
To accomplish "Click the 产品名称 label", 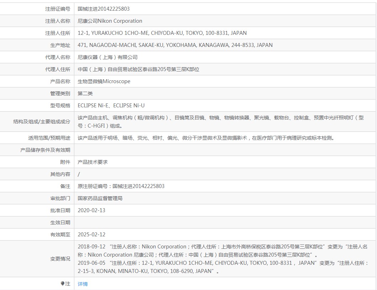I will pos(60,81).
